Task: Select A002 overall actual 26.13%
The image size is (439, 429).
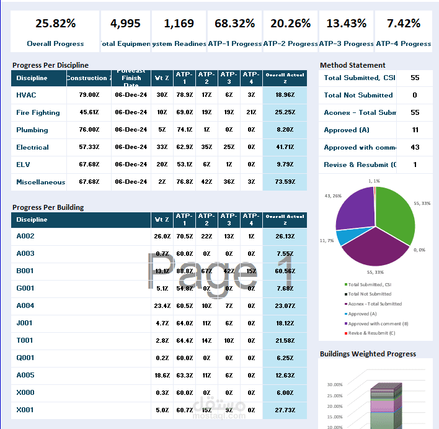Action: click(285, 237)
